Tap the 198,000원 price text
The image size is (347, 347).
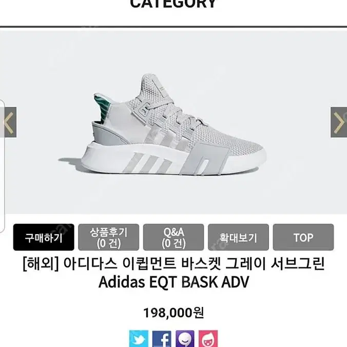pyautogui.click(x=173, y=313)
